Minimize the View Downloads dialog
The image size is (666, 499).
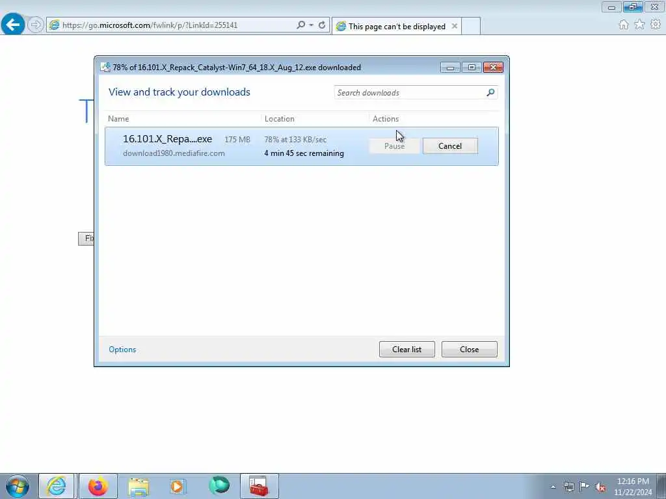(x=450, y=68)
